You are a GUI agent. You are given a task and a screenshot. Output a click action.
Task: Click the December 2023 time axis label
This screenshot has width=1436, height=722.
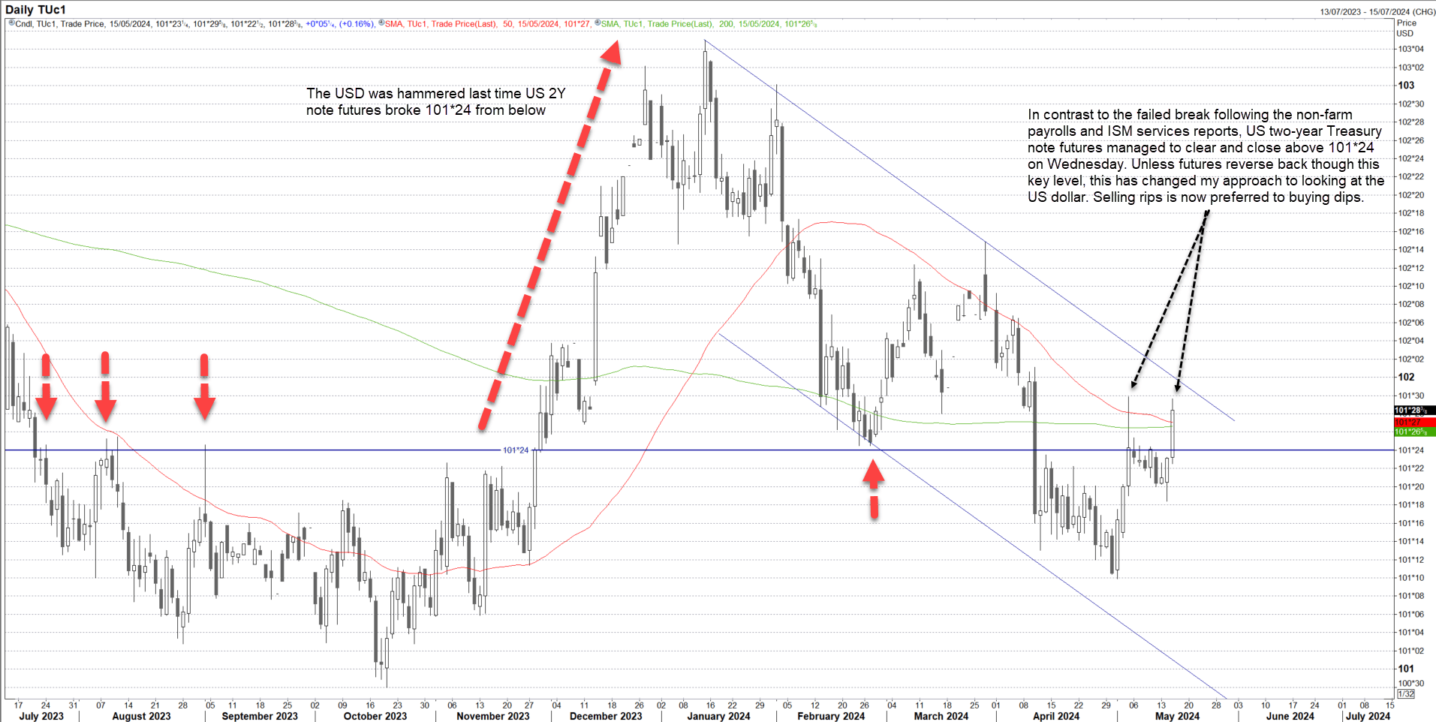tap(606, 716)
